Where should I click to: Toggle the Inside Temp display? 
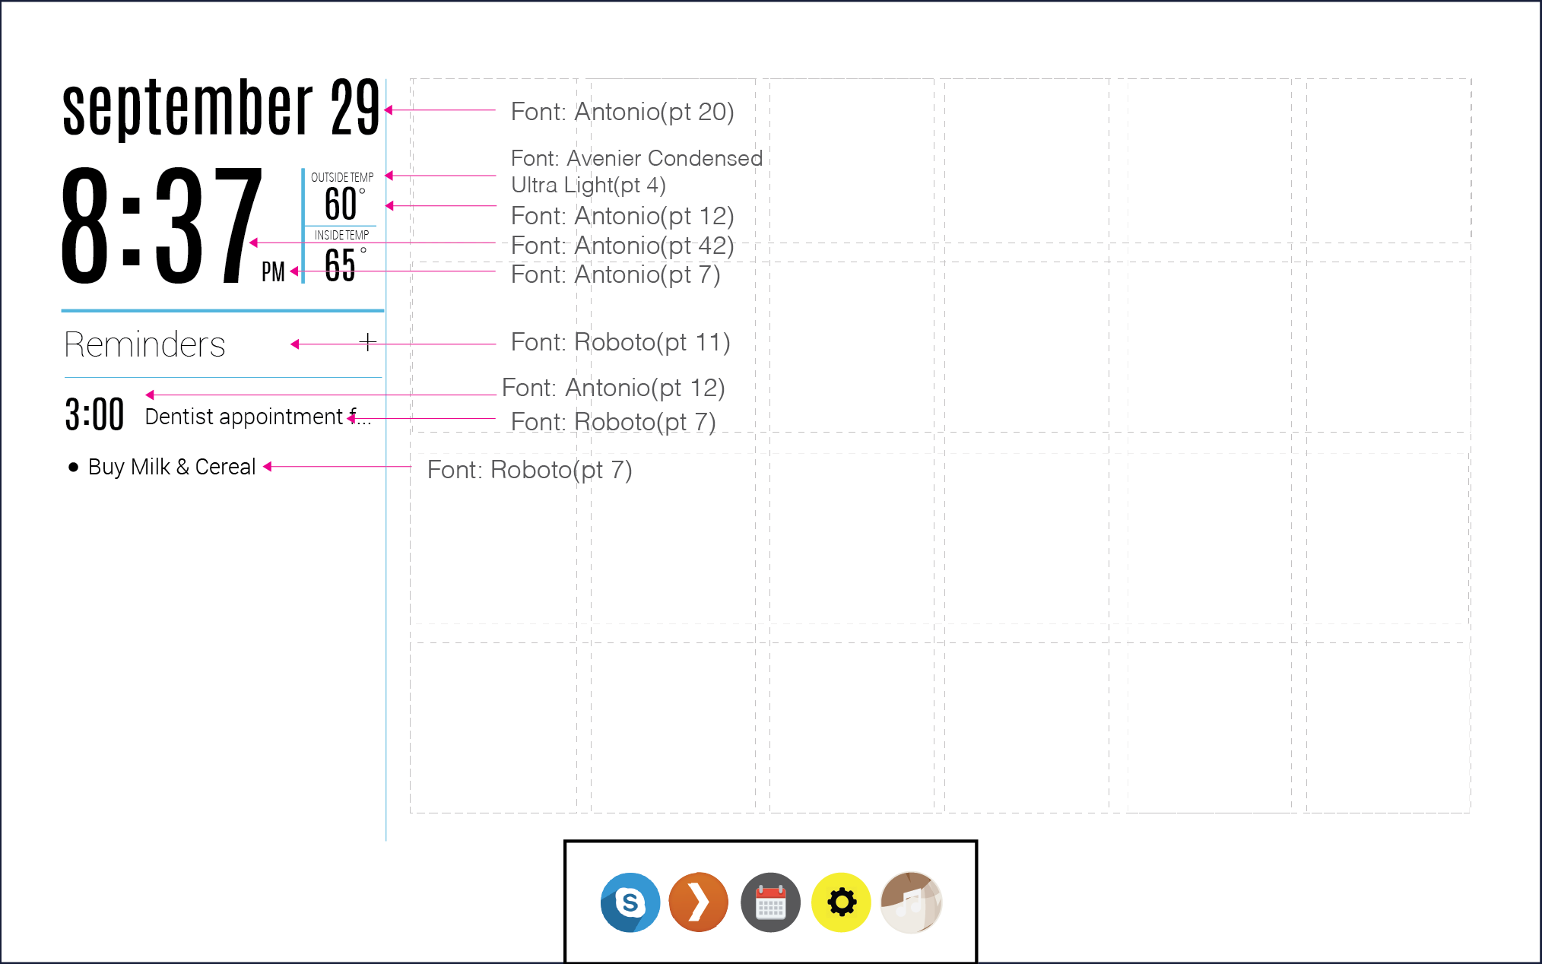[x=342, y=232]
